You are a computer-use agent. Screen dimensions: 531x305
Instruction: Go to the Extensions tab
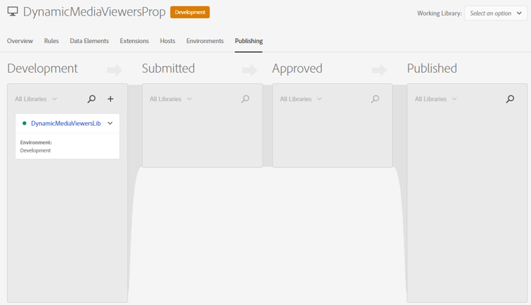click(x=135, y=41)
